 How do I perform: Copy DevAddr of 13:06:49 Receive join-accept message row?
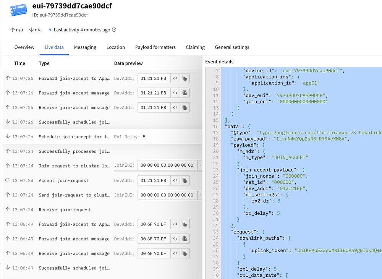(185, 254)
